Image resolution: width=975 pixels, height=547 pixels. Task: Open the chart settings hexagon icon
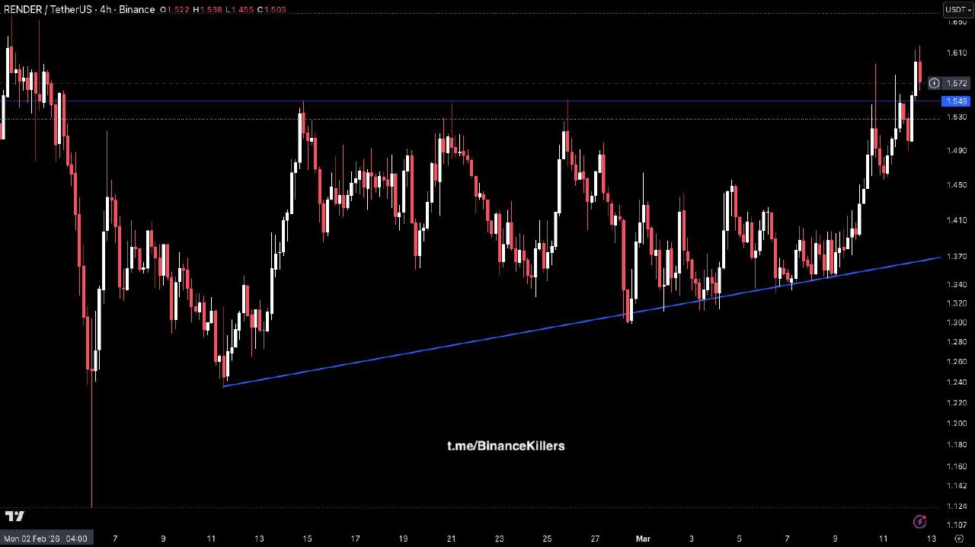957,538
